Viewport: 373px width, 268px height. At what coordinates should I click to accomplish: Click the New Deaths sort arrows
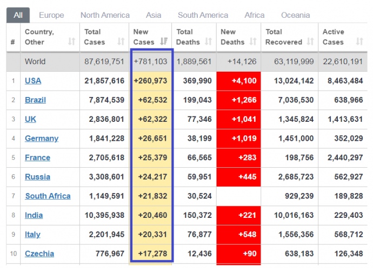[x=254, y=42]
